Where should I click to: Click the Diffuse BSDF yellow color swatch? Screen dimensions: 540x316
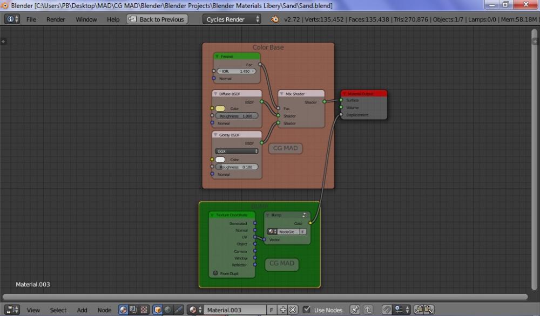(x=220, y=108)
